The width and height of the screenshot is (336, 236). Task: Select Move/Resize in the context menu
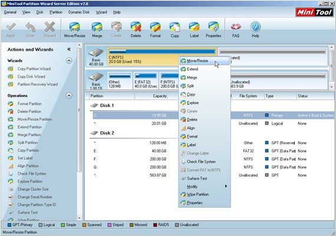click(205, 61)
